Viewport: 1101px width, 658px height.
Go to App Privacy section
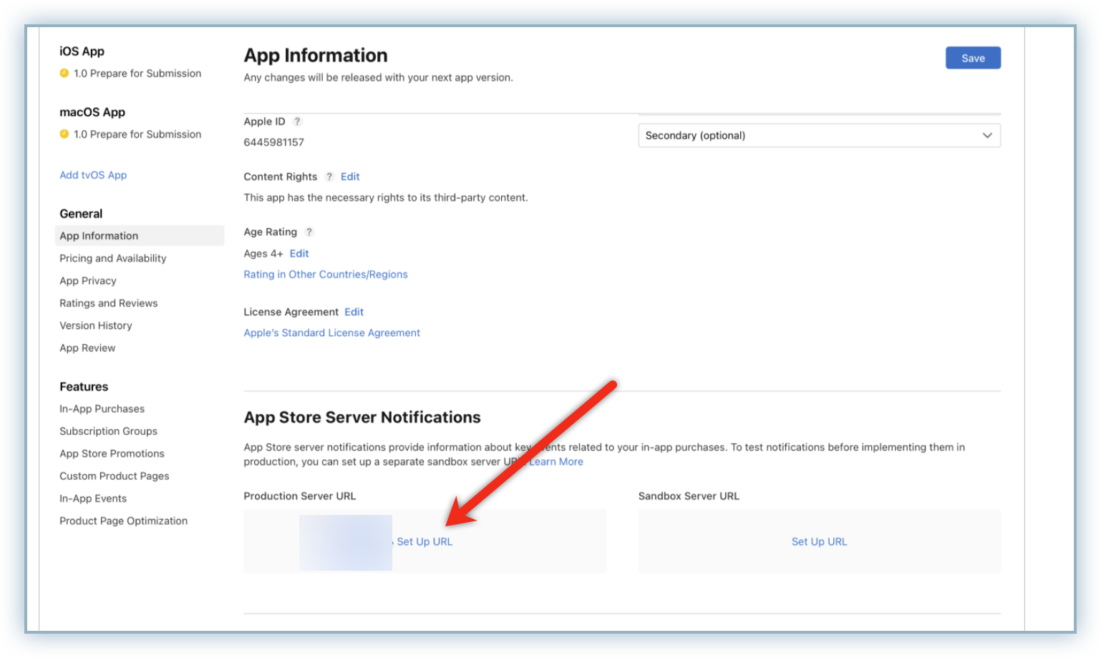click(x=88, y=280)
